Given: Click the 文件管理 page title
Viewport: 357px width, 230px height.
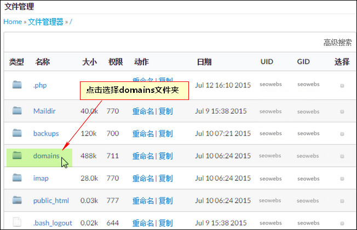Looking at the screenshot, I should click(x=19, y=7).
